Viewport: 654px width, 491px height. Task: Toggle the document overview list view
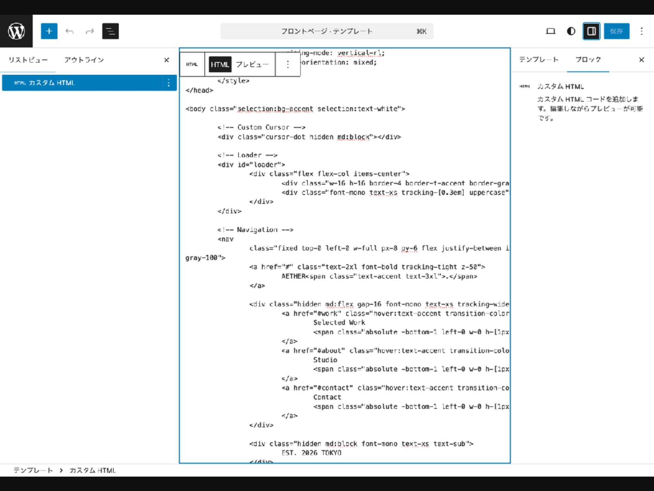click(110, 31)
